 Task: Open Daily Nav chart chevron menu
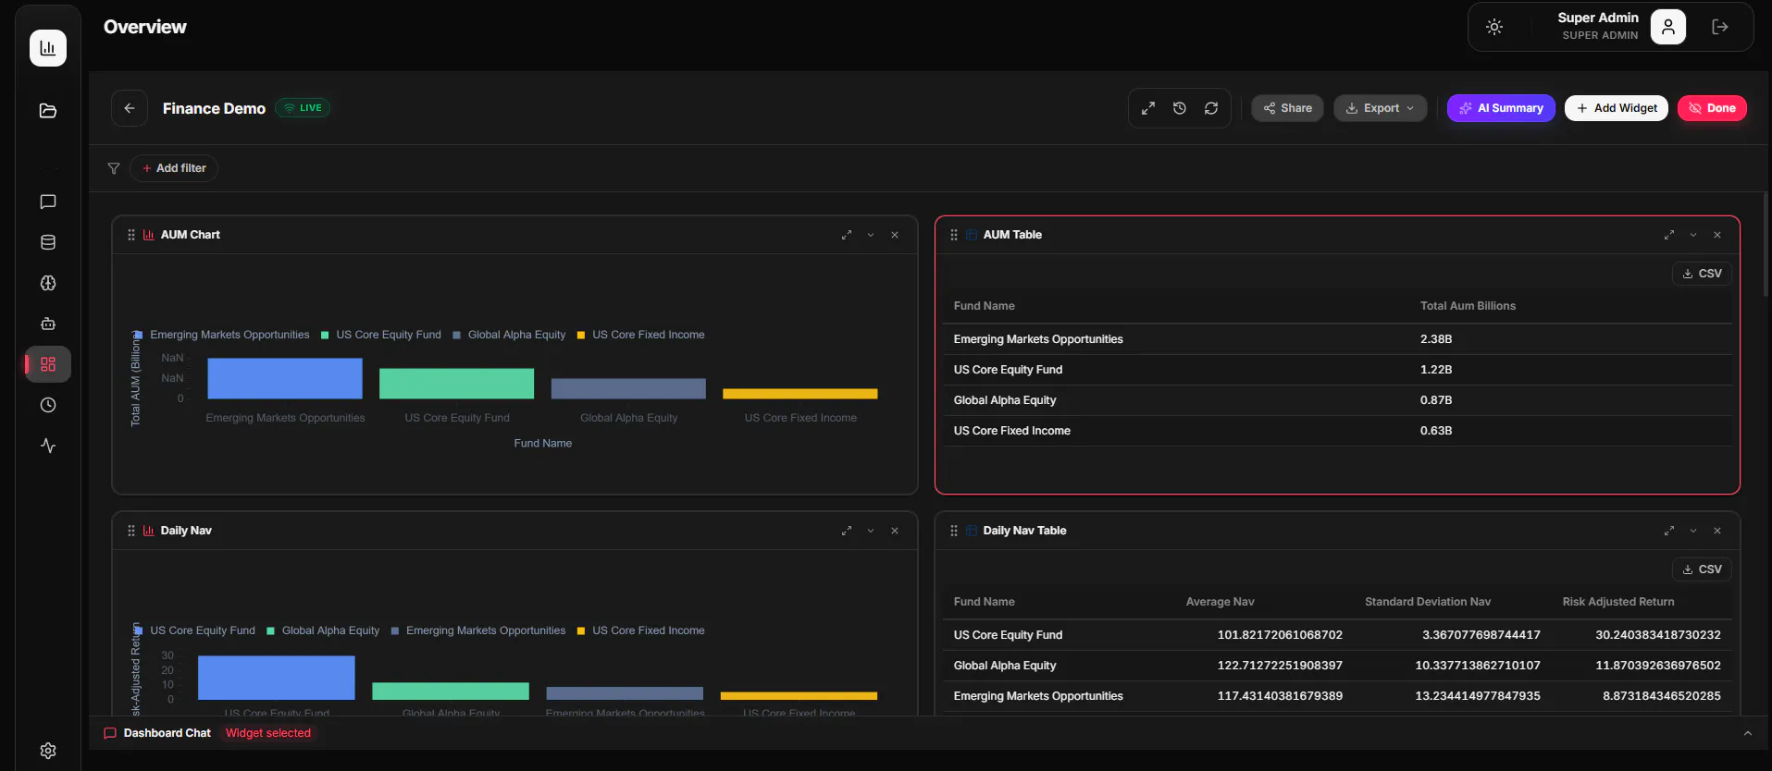click(x=871, y=531)
